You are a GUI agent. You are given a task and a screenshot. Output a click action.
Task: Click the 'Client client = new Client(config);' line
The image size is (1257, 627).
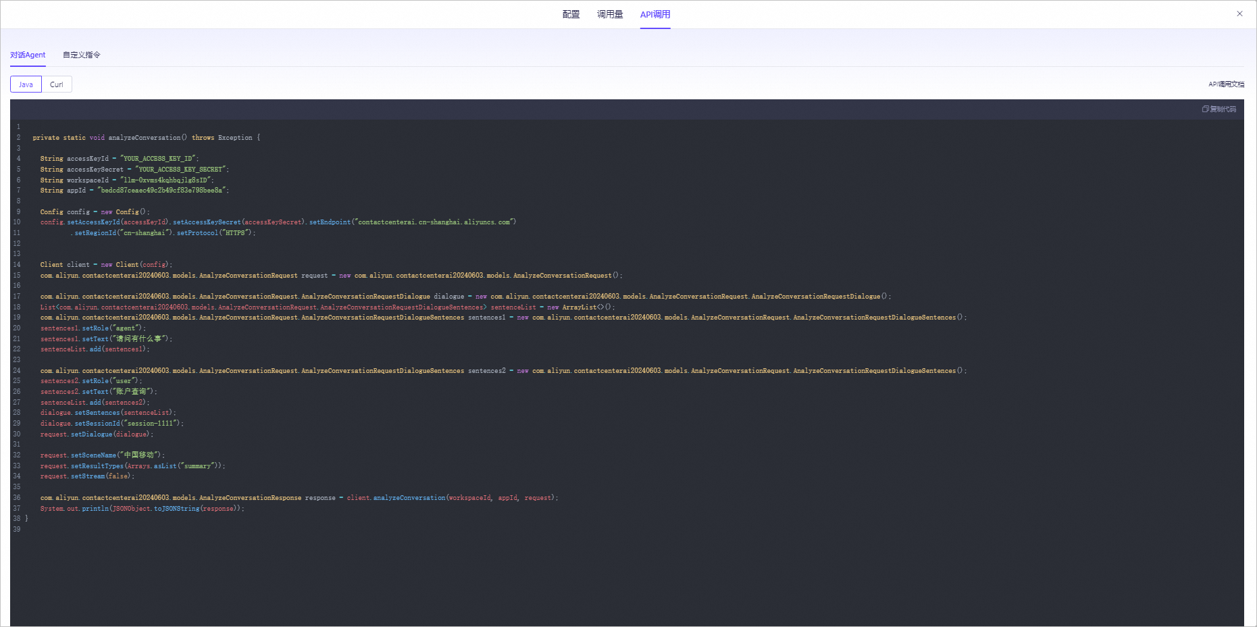click(x=106, y=265)
